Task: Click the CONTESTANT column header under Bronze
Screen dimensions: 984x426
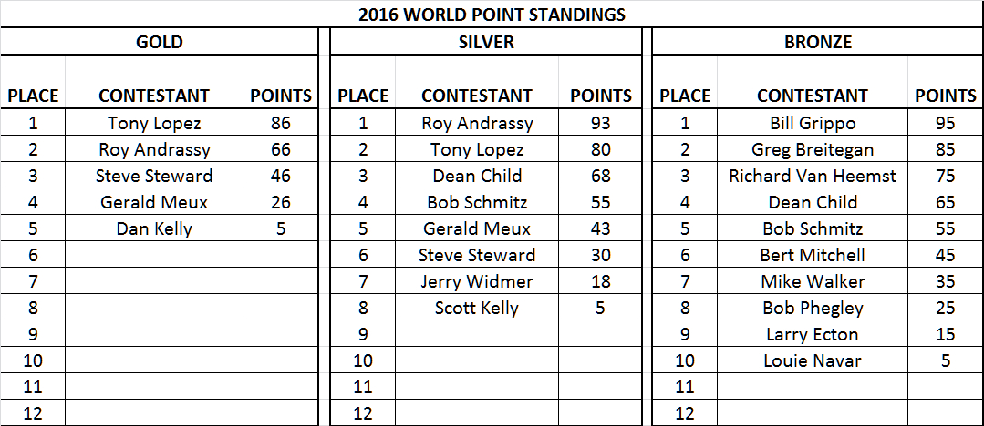Action: coord(813,96)
